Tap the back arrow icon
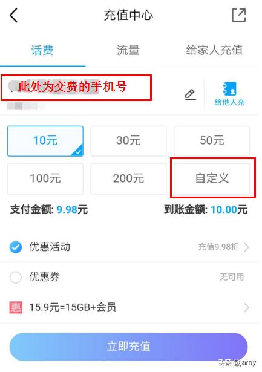The image size is (262, 372). pyautogui.click(x=13, y=15)
